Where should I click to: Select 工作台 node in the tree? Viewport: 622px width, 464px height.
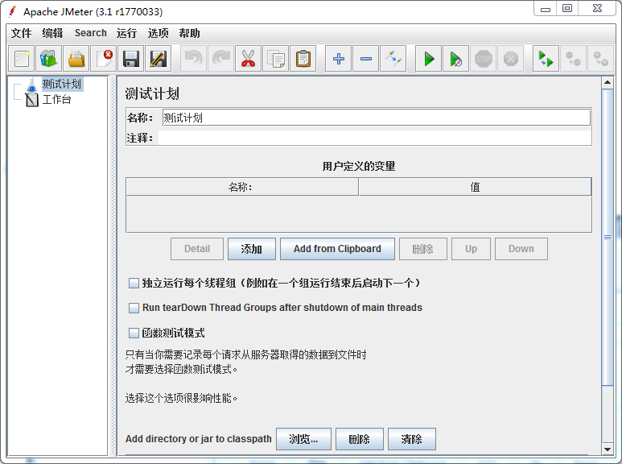[x=56, y=99]
